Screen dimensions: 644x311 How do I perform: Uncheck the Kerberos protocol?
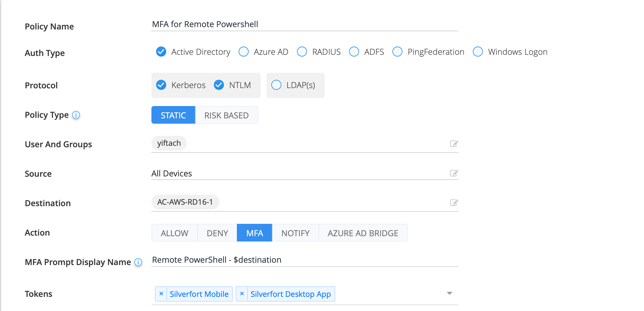(x=161, y=85)
